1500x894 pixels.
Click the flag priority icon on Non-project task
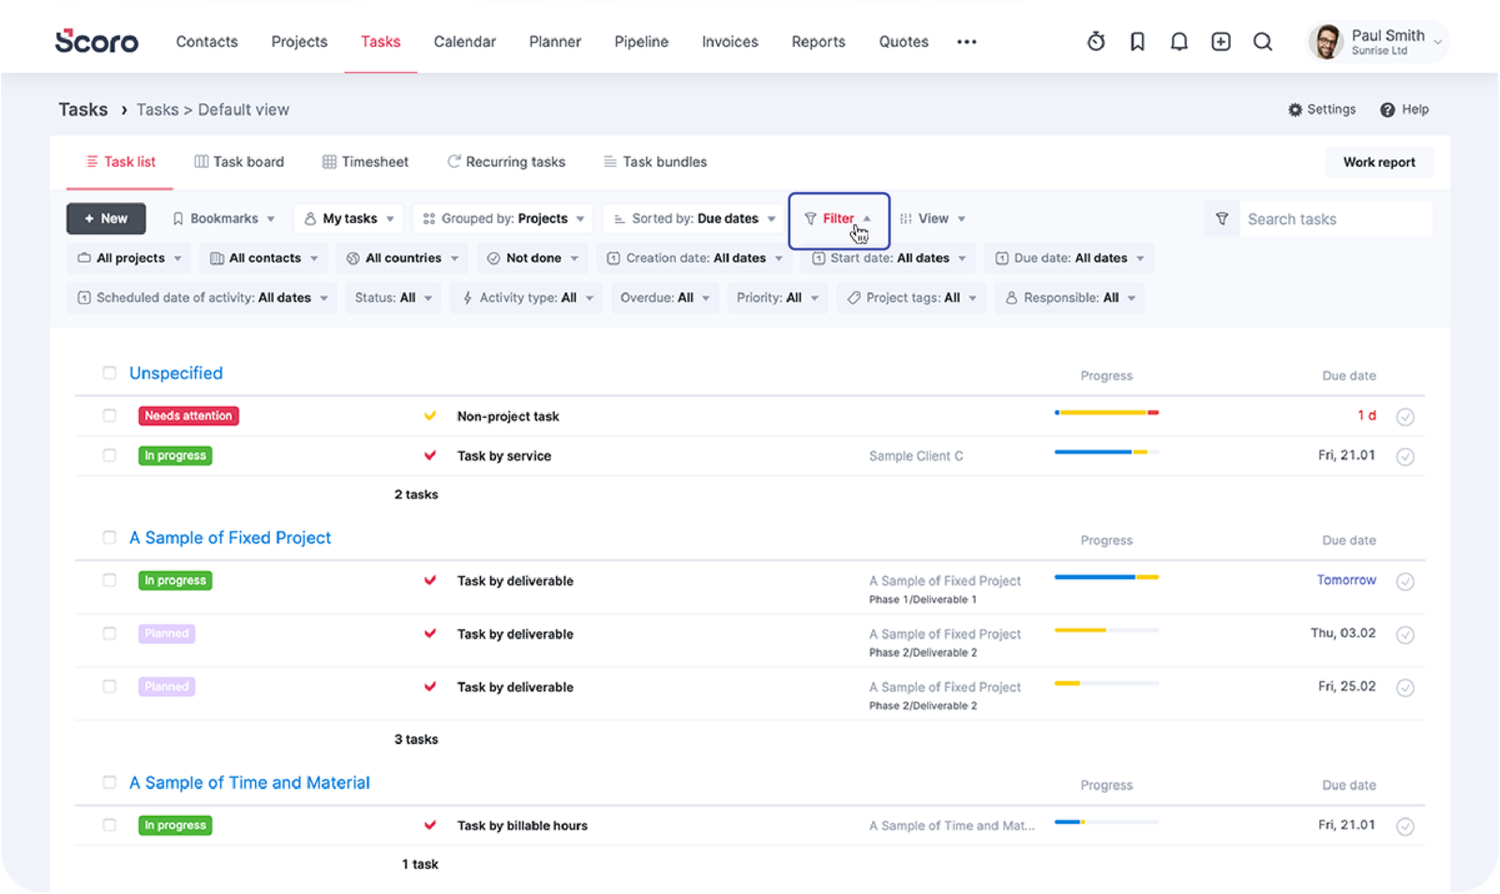point(430,416)
